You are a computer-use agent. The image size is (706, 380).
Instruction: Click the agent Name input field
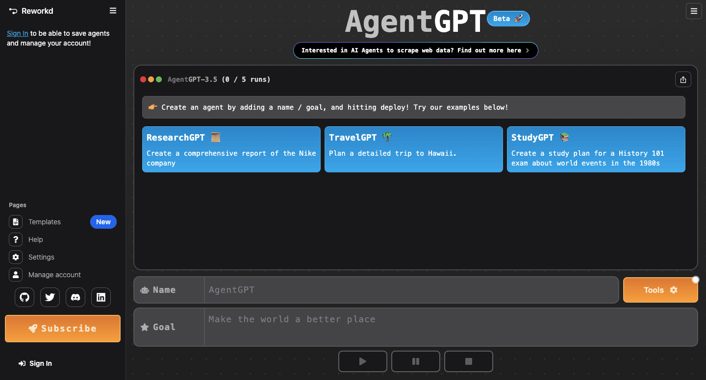click(x=412, y=290)
